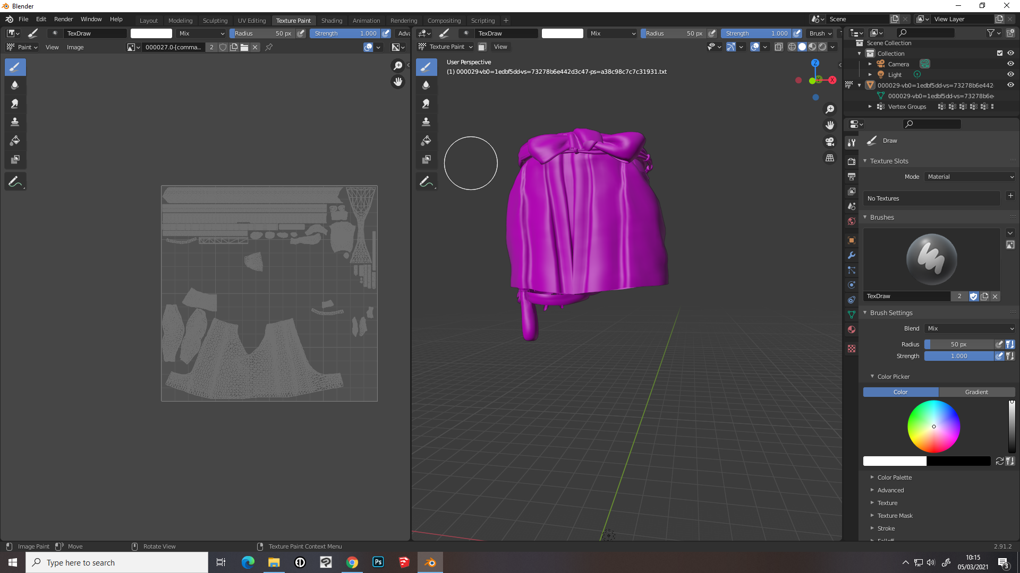This screenshot has width=1020, height=573.
Task: Switch viewport shading to wireframe
Action: pos(792,47)
